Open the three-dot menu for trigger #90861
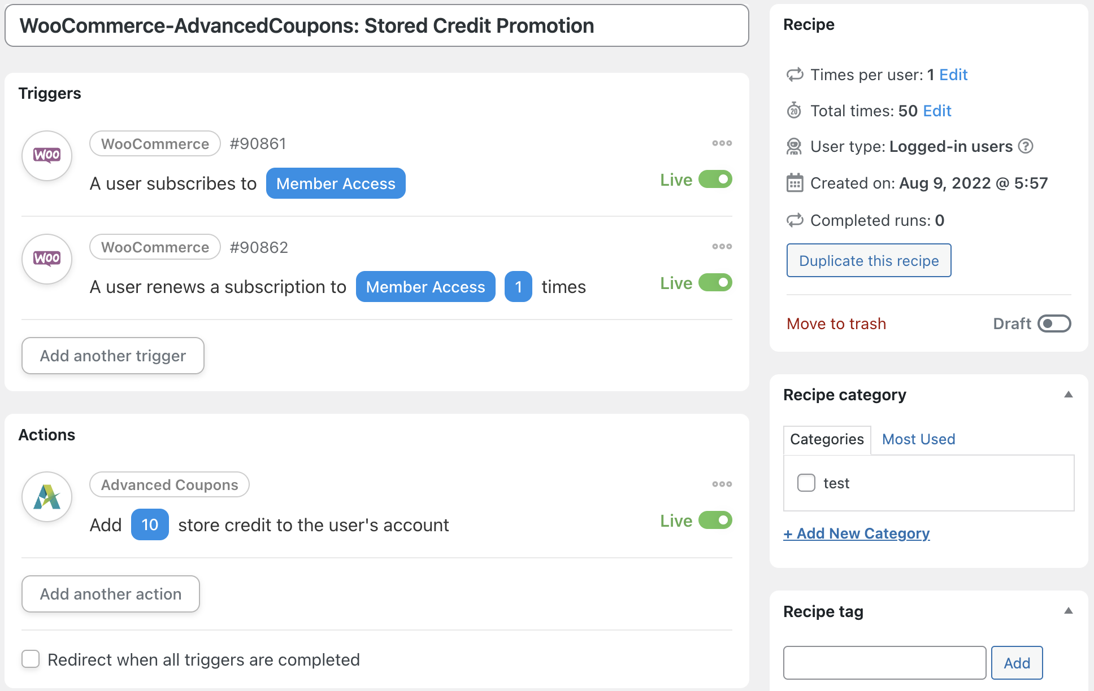The height and width of the screenshot is (691, 1094). pyautogui.click(x=722, y=143)
